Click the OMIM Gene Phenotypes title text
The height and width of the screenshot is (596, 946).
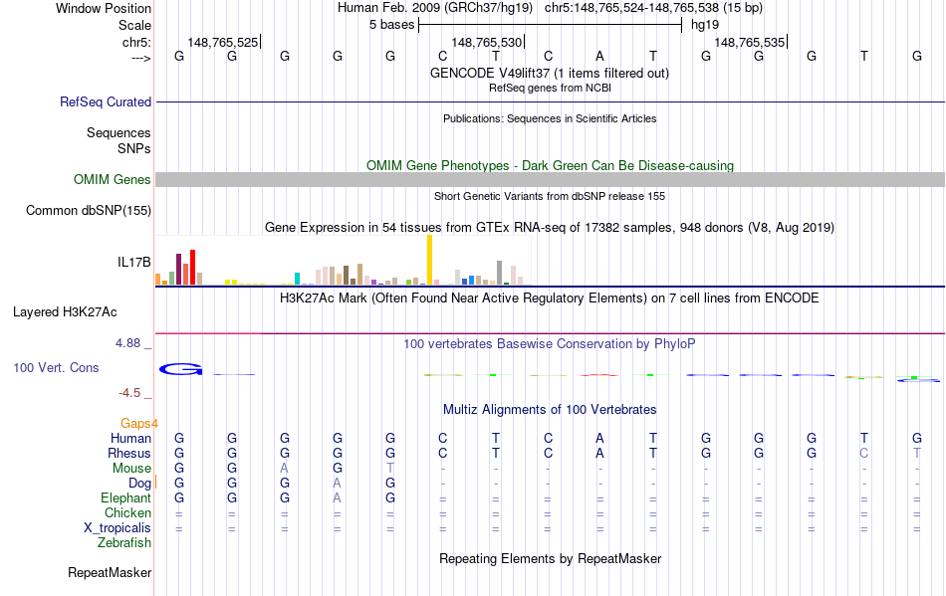point(550,166)
